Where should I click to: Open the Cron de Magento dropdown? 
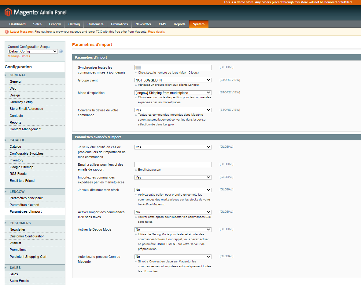[173, 257]
